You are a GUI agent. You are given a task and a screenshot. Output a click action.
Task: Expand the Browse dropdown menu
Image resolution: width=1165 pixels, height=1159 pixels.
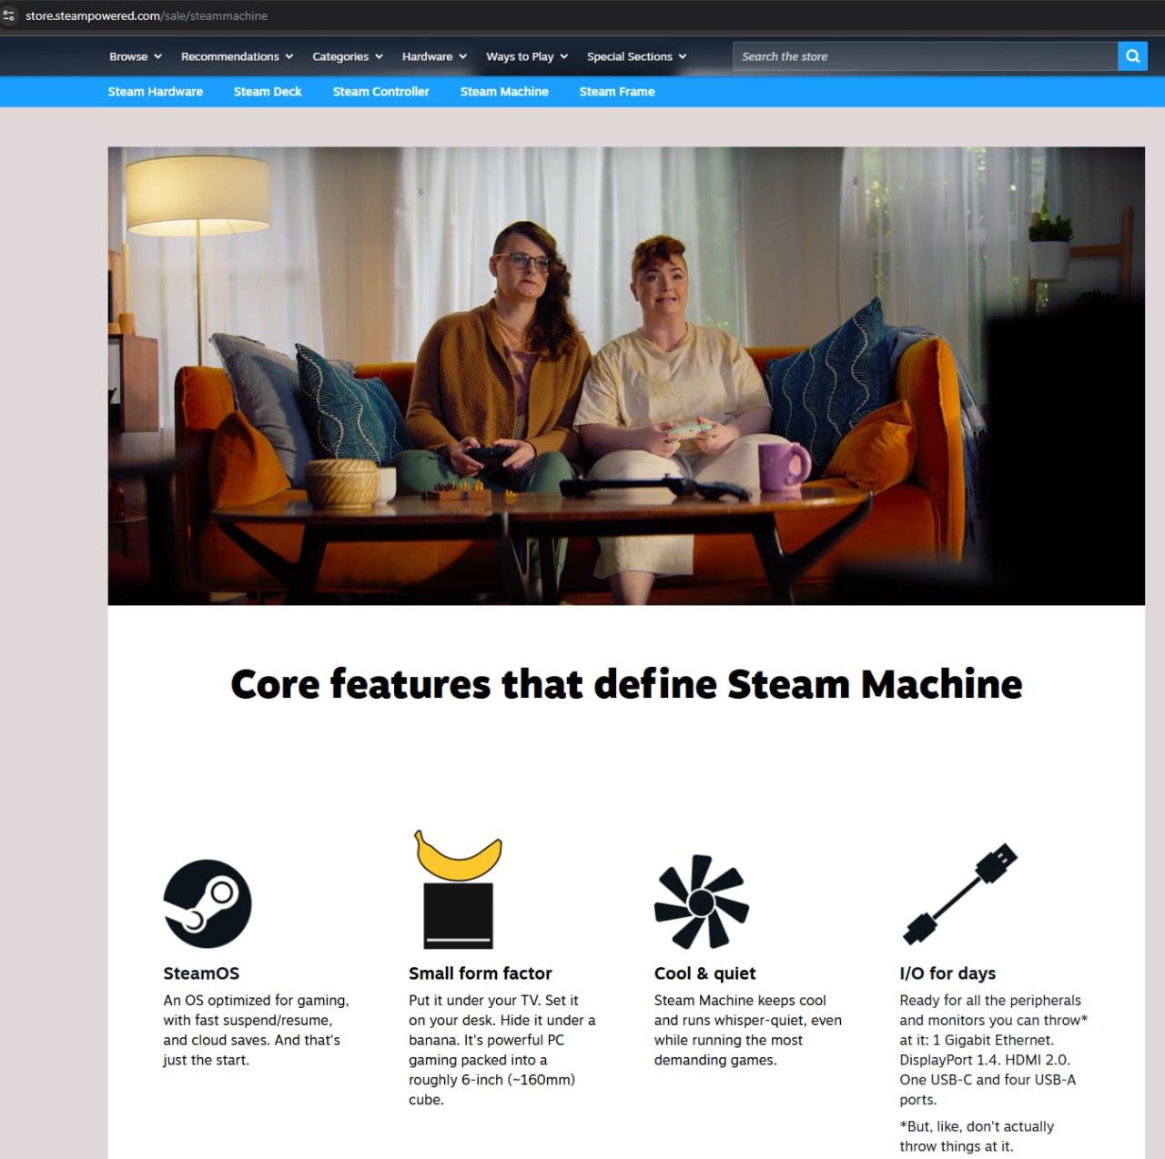(135, 56)
